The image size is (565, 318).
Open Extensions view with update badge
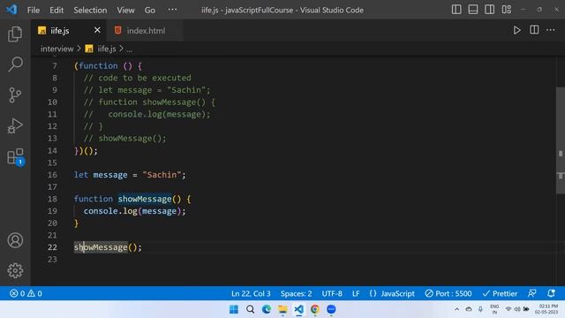[16, 157]
